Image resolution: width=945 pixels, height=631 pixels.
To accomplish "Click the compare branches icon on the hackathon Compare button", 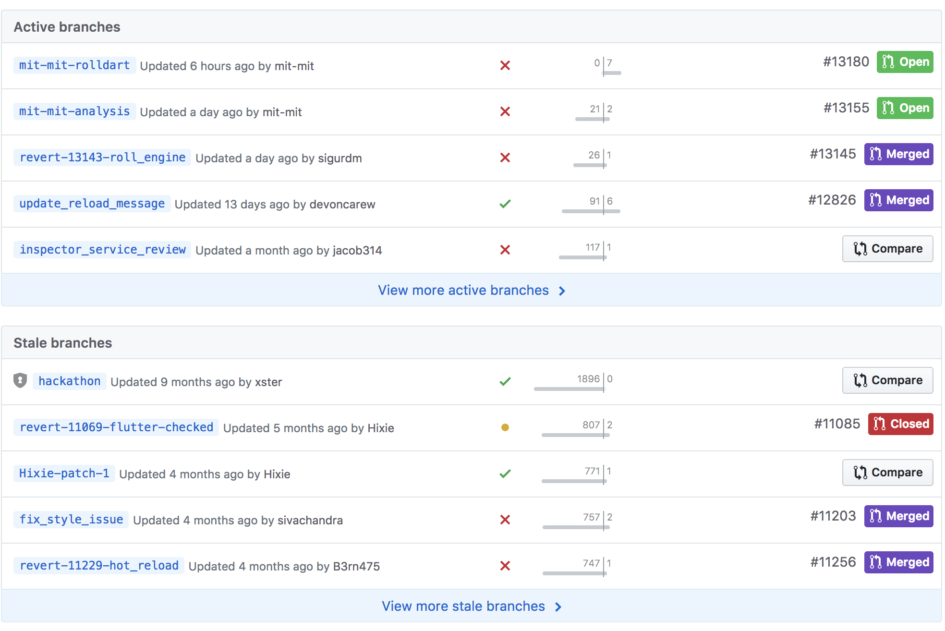I will [x=861, y=380].
